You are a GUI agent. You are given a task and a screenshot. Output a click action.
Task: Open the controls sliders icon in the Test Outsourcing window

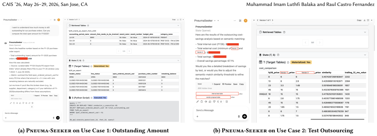click(x=240, y=21)
